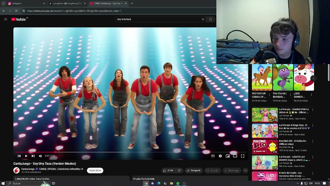Open a new browser tab

[x=132, y=3]
